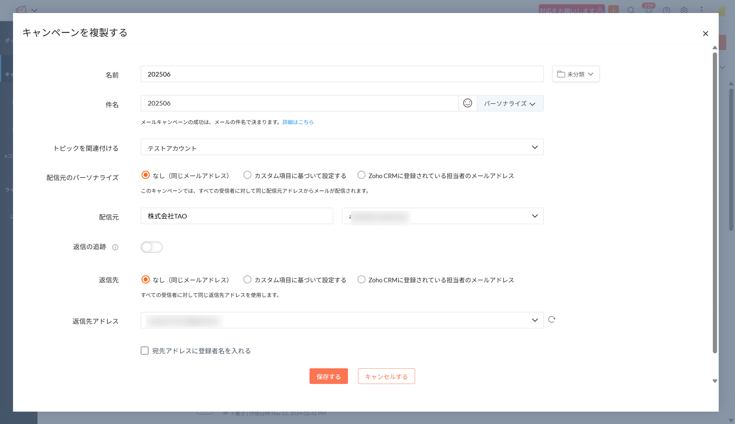735x424 pixels.
Task: Select カスタム項目に基づいて設定する for sender personalization
Action: [x=247, y=175]
